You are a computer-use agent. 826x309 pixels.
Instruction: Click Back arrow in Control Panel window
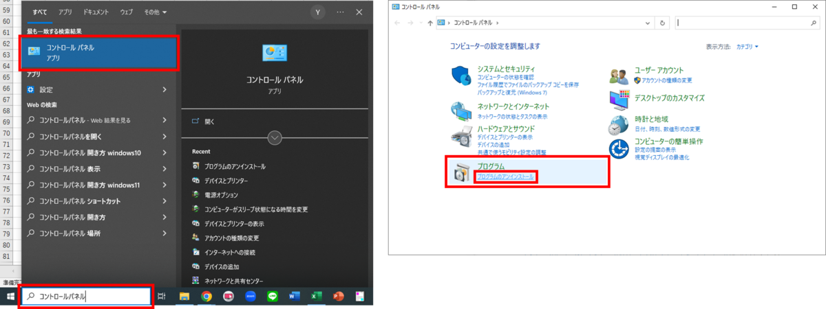click(398, 23)
